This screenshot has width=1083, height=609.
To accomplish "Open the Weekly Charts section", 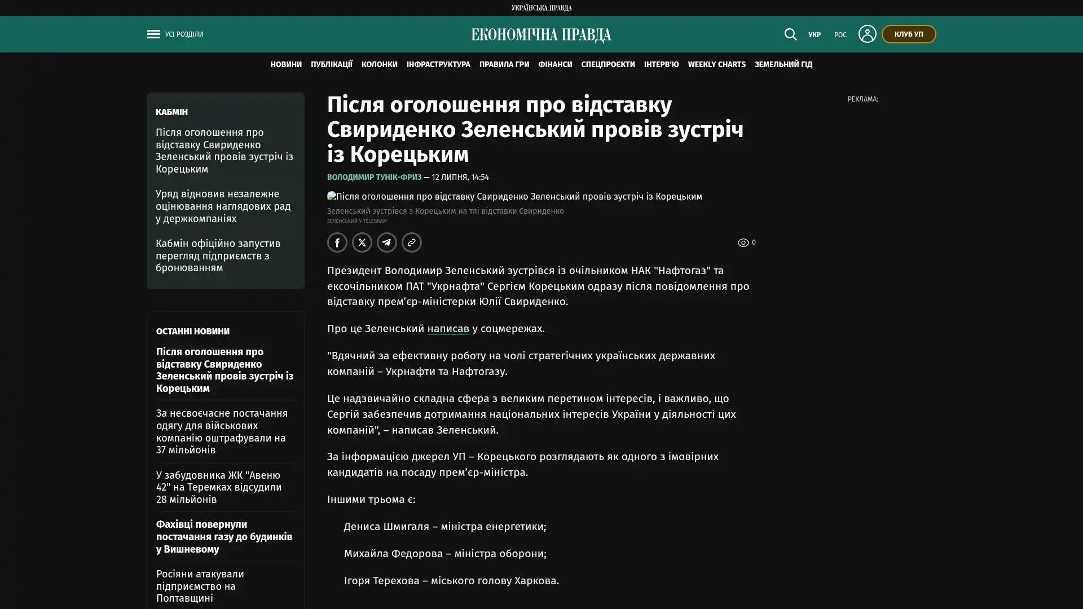I will tap(716, 64).
